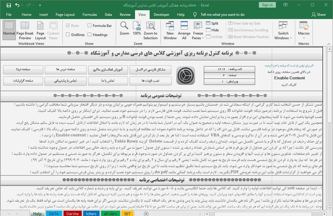
Task: Open the Zoom dialog magnifier
Action: click(124, 28)
